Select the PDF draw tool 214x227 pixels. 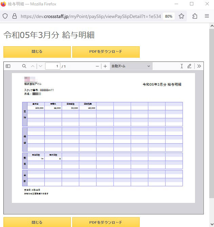click(x=189, y=66)
